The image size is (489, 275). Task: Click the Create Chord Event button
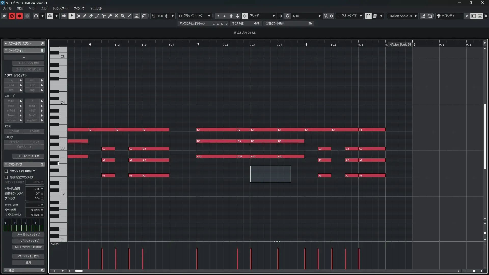28,156
